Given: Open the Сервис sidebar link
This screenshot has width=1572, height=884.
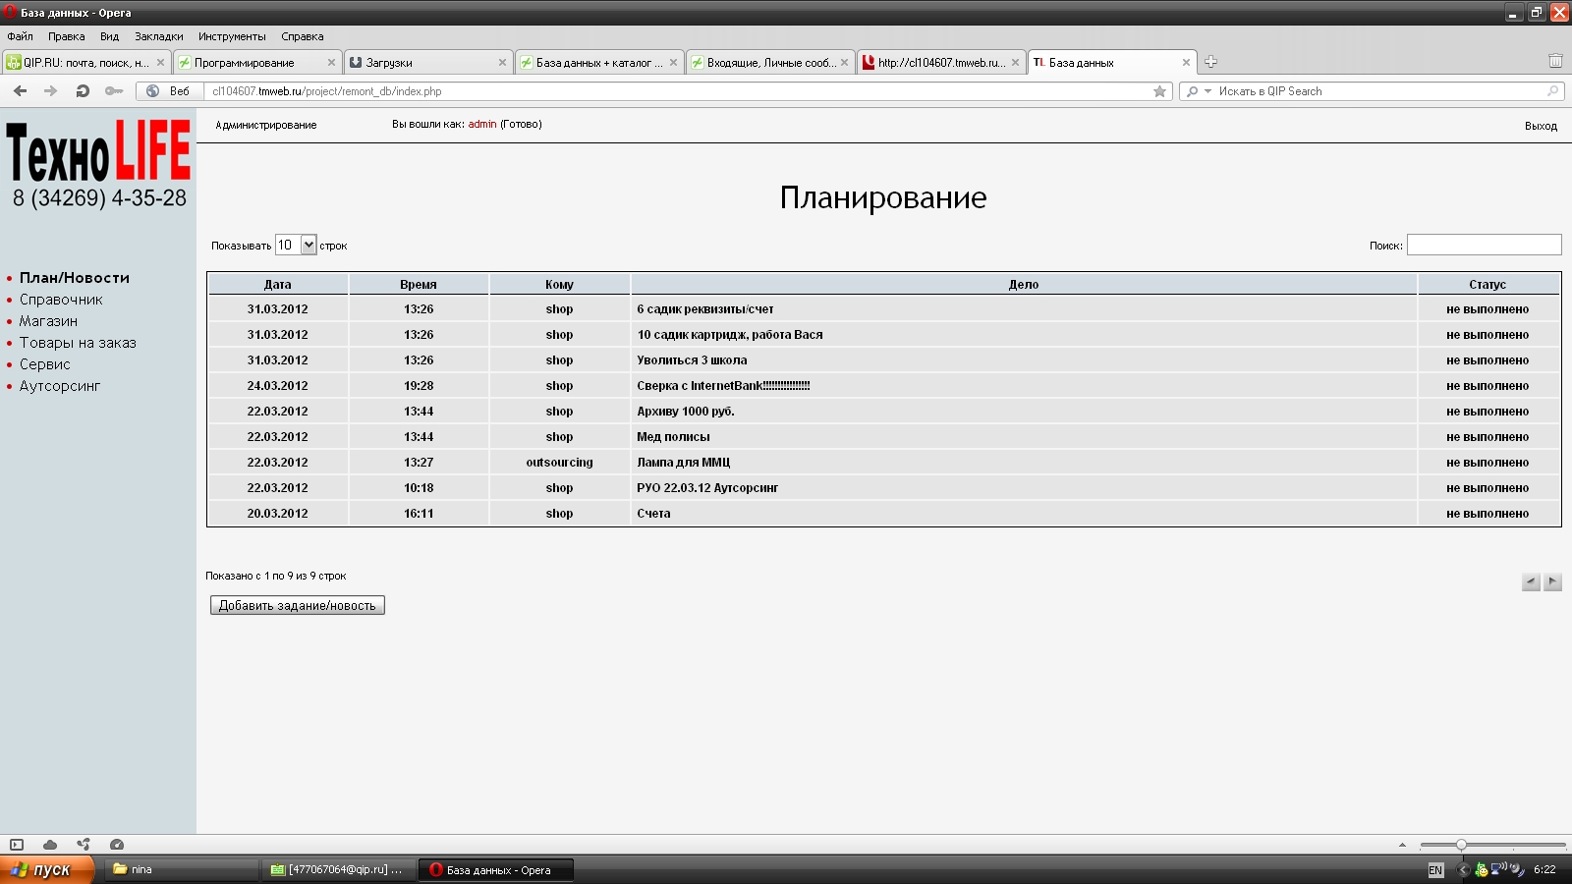Looking at the screenshot, I should pos(45,364).
